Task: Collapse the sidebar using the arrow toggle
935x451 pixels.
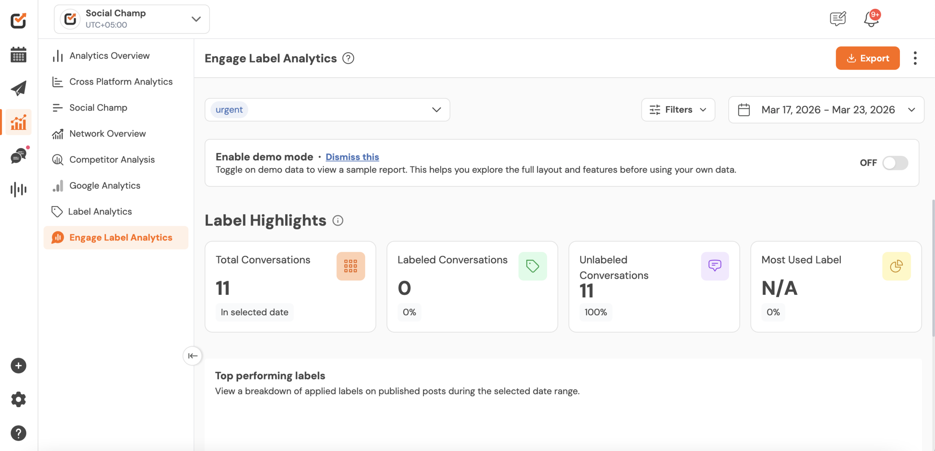Action: click(x=192, y=356)
